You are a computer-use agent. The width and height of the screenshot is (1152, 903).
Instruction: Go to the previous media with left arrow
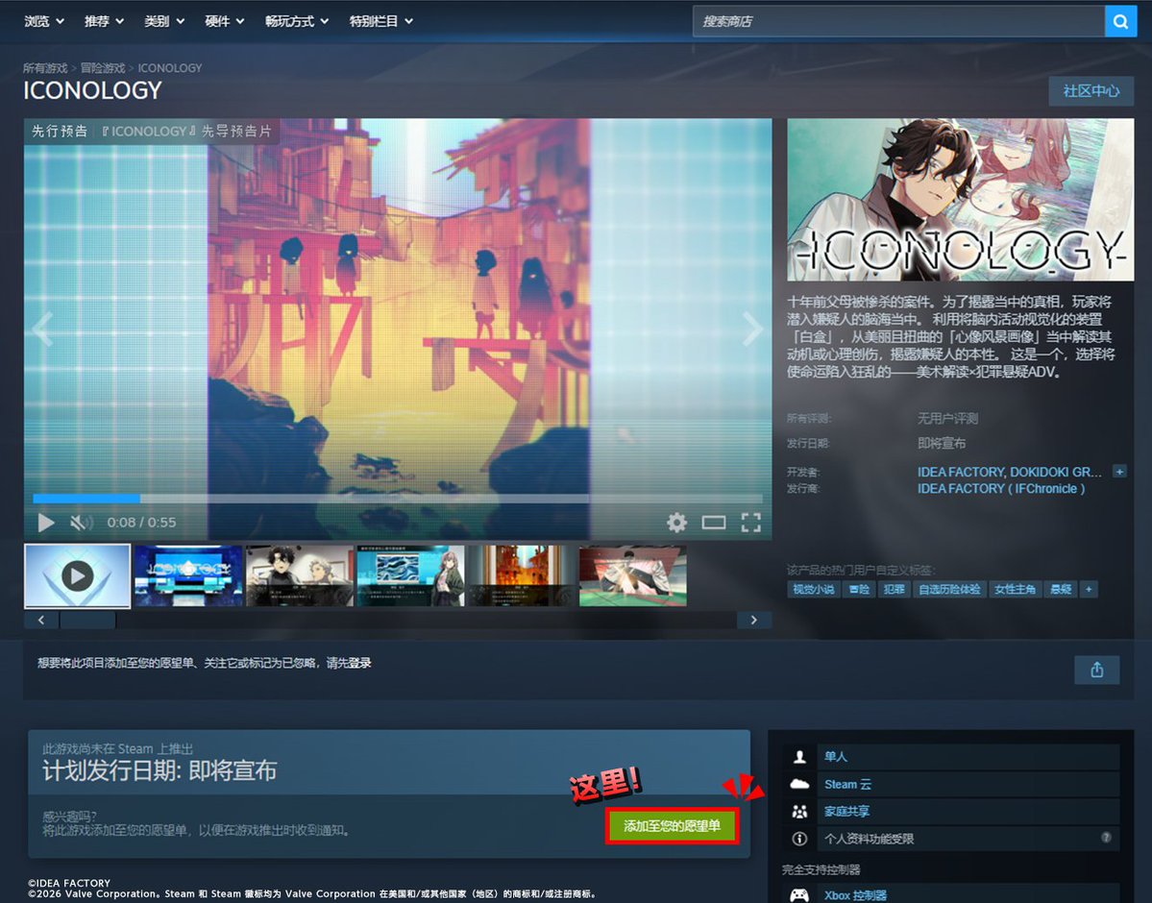[x=42, y=329]
